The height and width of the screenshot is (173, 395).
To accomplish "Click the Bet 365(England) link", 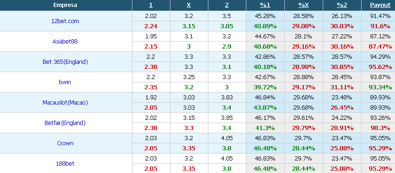I will tap(65, 62).
